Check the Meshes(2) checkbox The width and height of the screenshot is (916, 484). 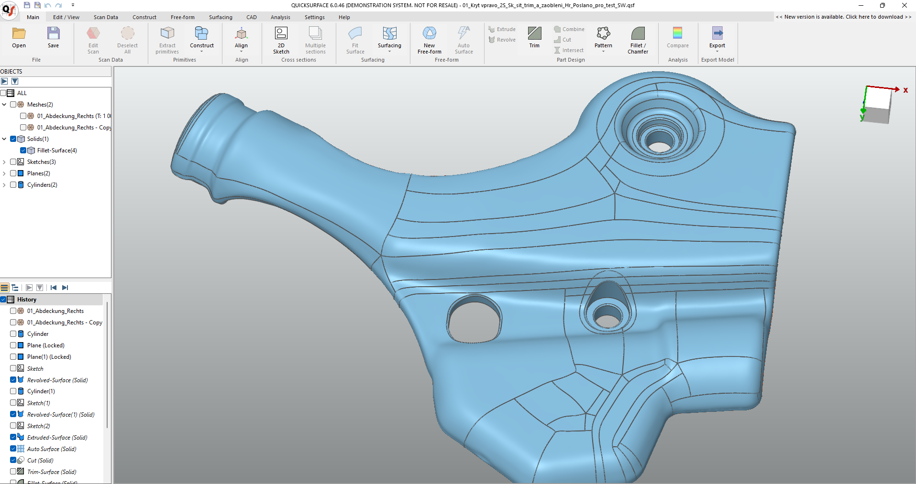[x=13, y=105]
